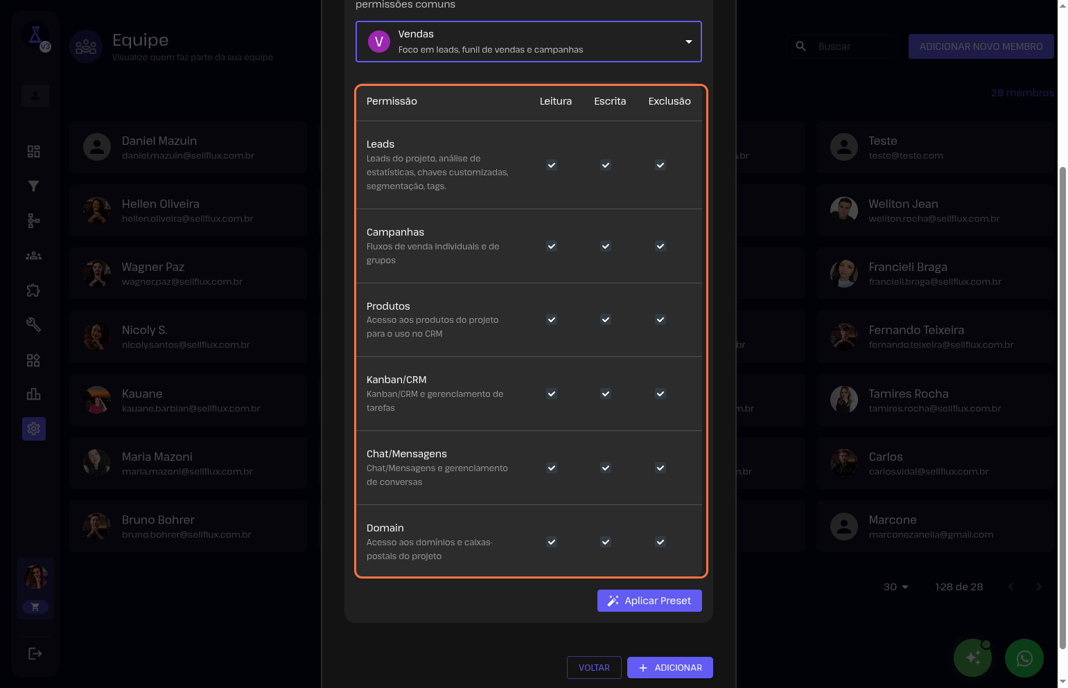
Task: Click the page vertical scrollbar
Action: click(x=1062, y=402)
